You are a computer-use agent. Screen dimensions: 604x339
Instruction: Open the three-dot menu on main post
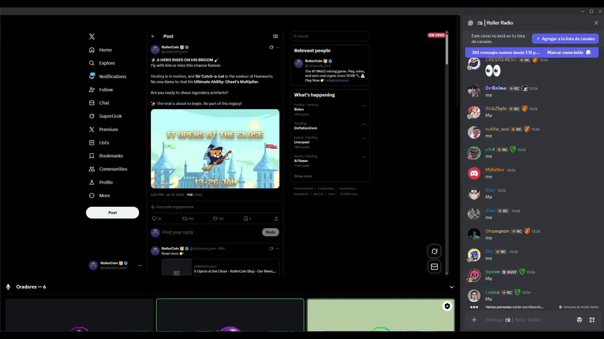(277, 47)
